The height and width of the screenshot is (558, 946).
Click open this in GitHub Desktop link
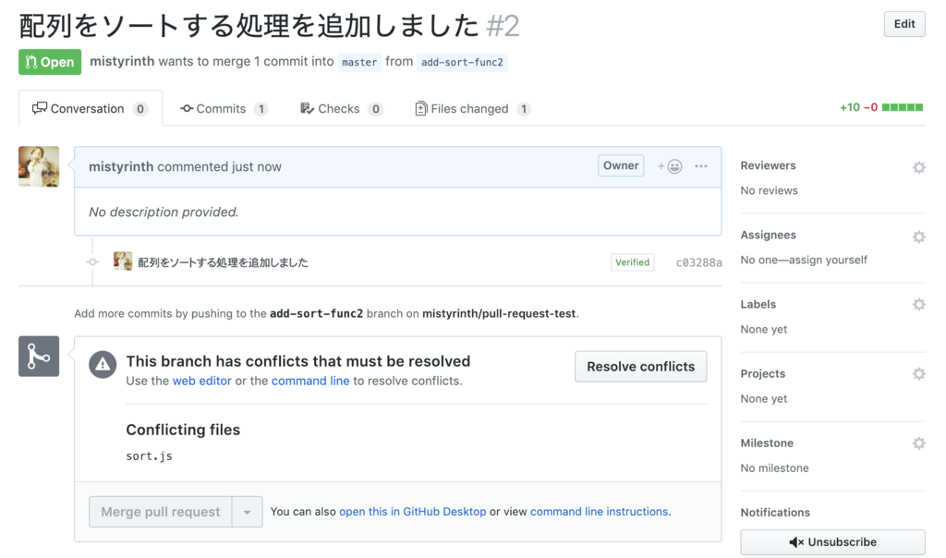pyautogui.click(x=413, y=511)
